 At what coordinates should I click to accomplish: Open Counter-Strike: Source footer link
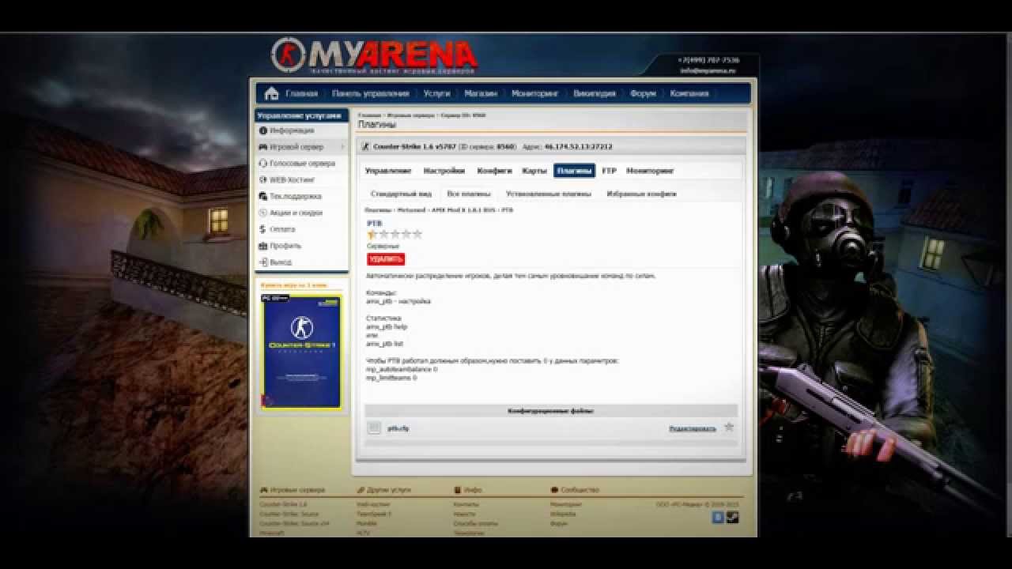point(289,514)
